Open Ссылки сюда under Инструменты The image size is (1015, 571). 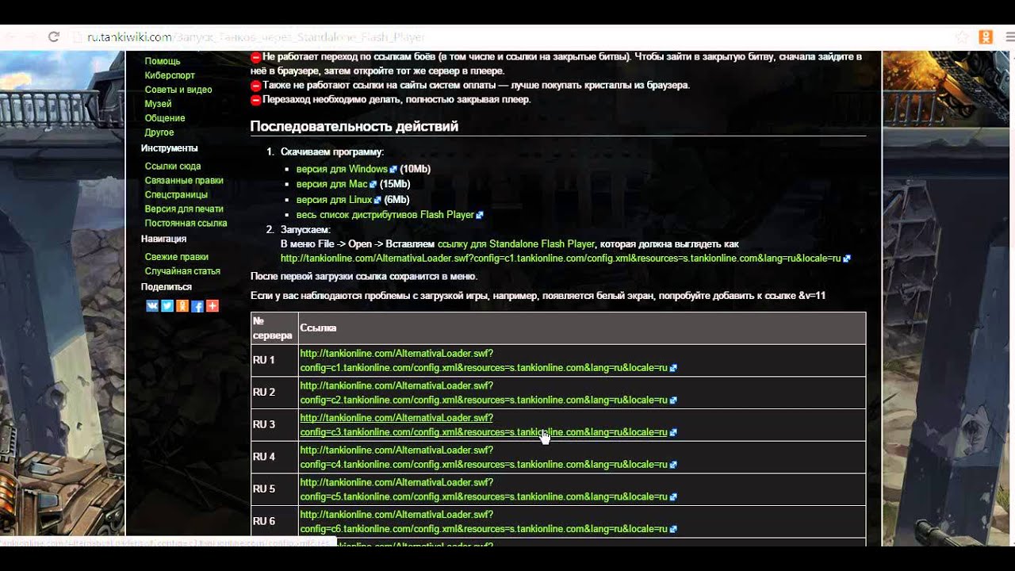pos(173,167)
